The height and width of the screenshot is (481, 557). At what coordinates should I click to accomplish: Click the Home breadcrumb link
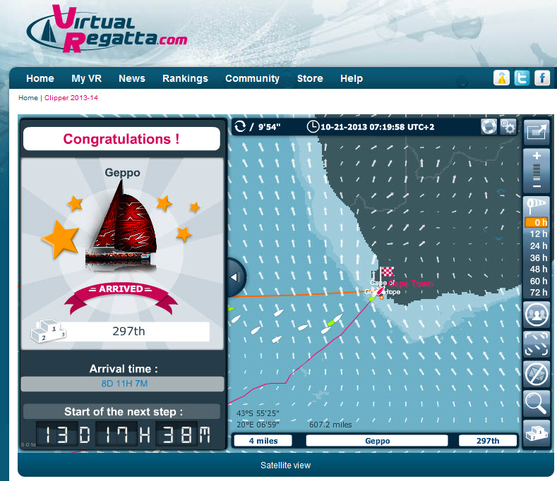click(28, 97)
